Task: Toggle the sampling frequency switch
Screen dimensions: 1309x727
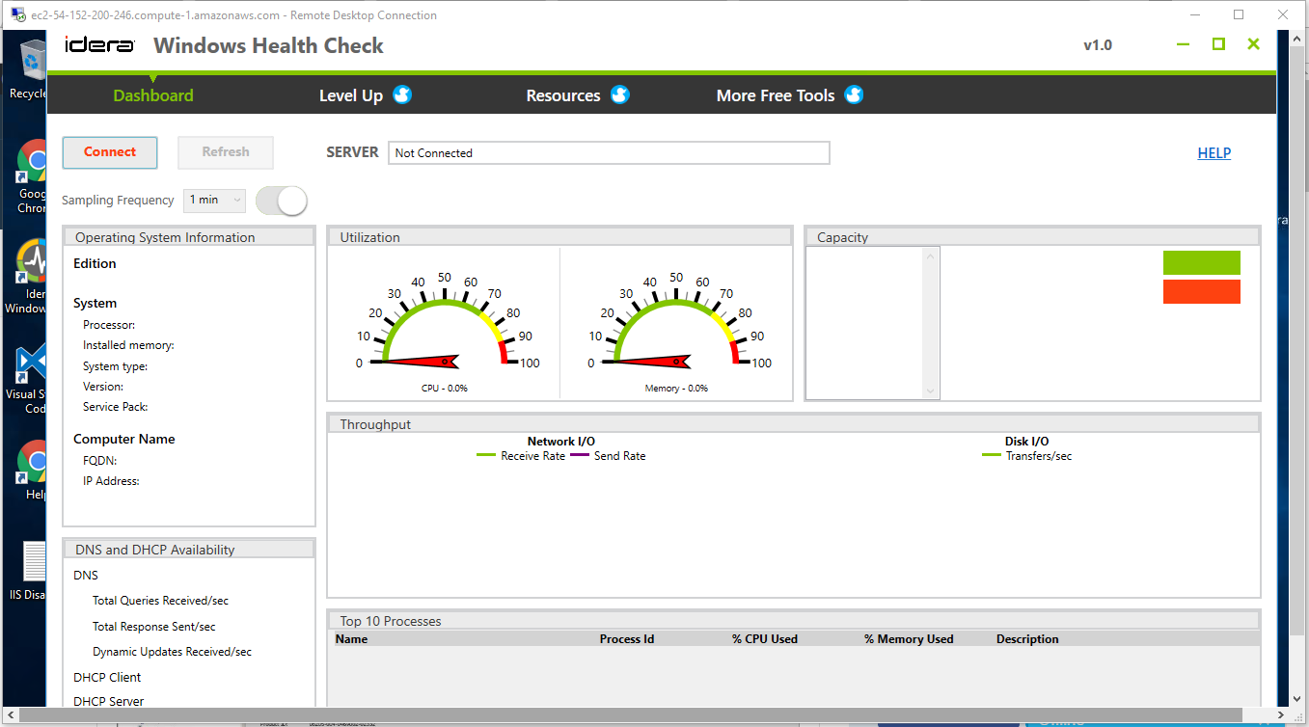Action: (x=281, y=201)
